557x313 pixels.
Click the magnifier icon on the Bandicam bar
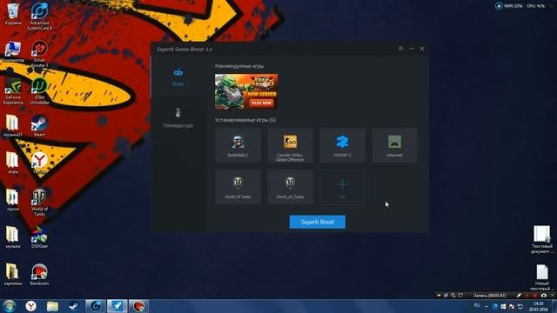tap(453, 296)
